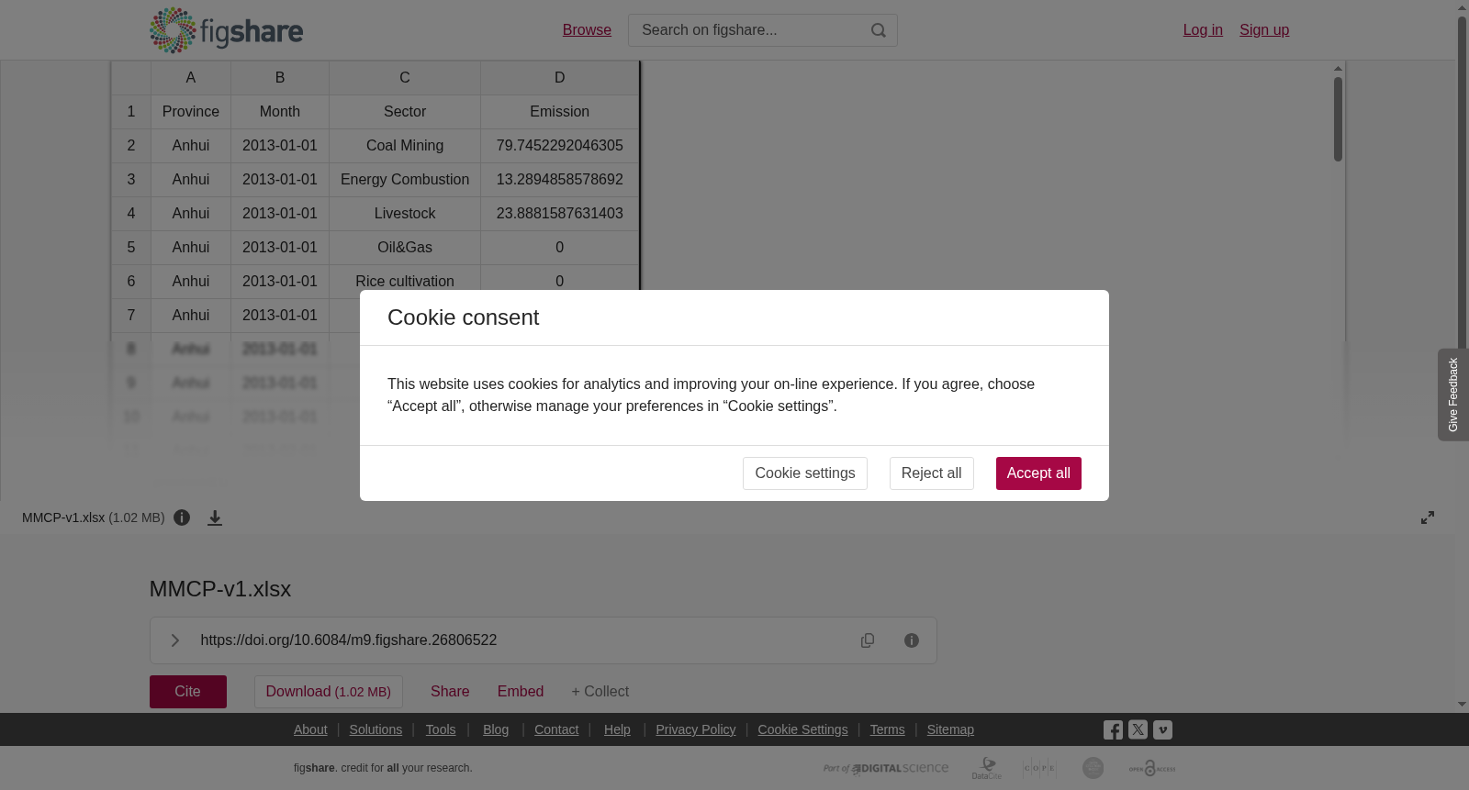Open DOI information icon

(x=912, y=640)
